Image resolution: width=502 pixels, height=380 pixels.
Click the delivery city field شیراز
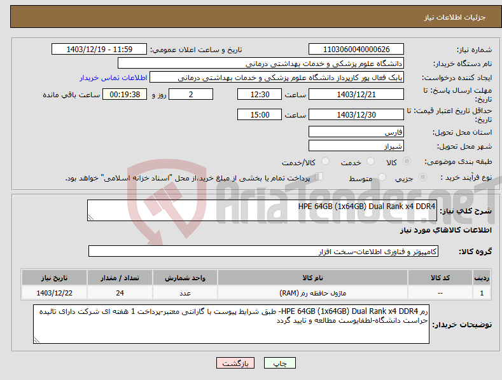click(x=356, y=146)
